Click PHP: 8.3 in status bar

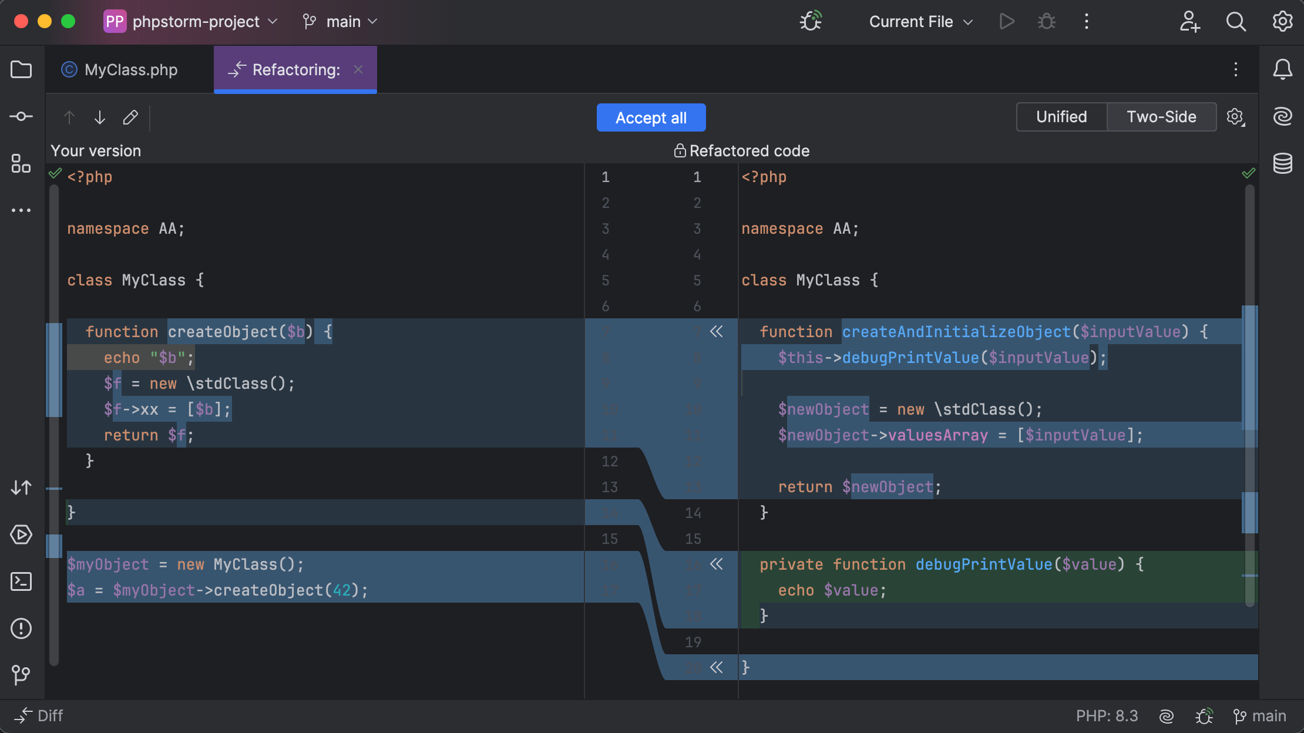point(1107,716)
